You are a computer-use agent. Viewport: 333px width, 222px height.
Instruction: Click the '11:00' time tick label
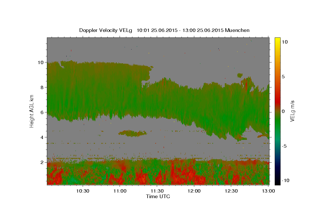(x=120, y=191)
